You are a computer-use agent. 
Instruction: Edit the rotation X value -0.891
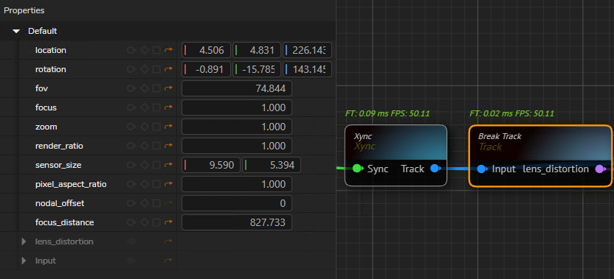207,69
